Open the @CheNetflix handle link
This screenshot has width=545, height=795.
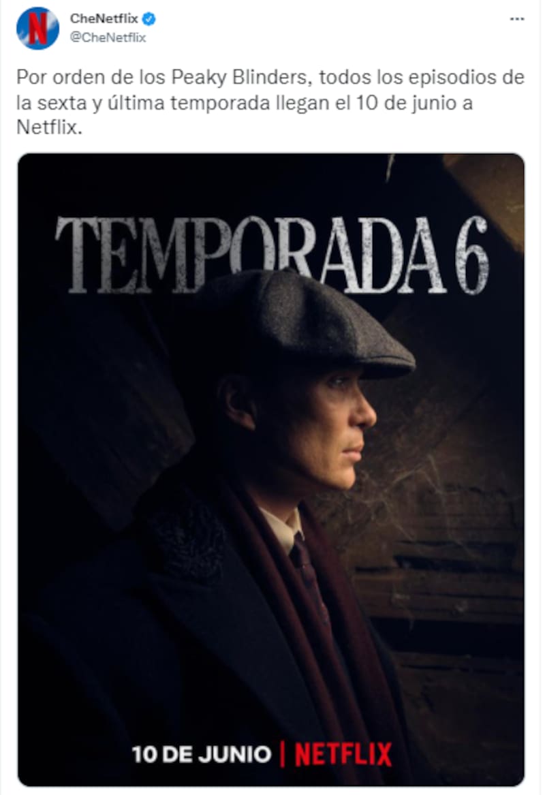point(108,37)
